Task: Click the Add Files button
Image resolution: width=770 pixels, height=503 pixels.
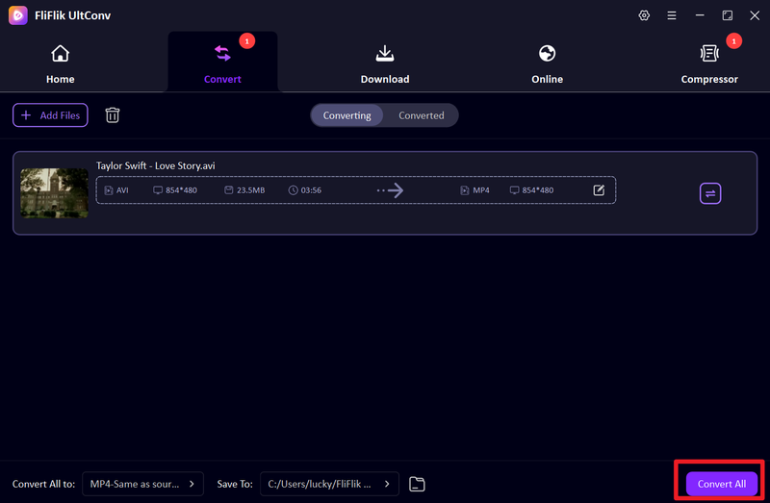Action: [x=50, y=115]
